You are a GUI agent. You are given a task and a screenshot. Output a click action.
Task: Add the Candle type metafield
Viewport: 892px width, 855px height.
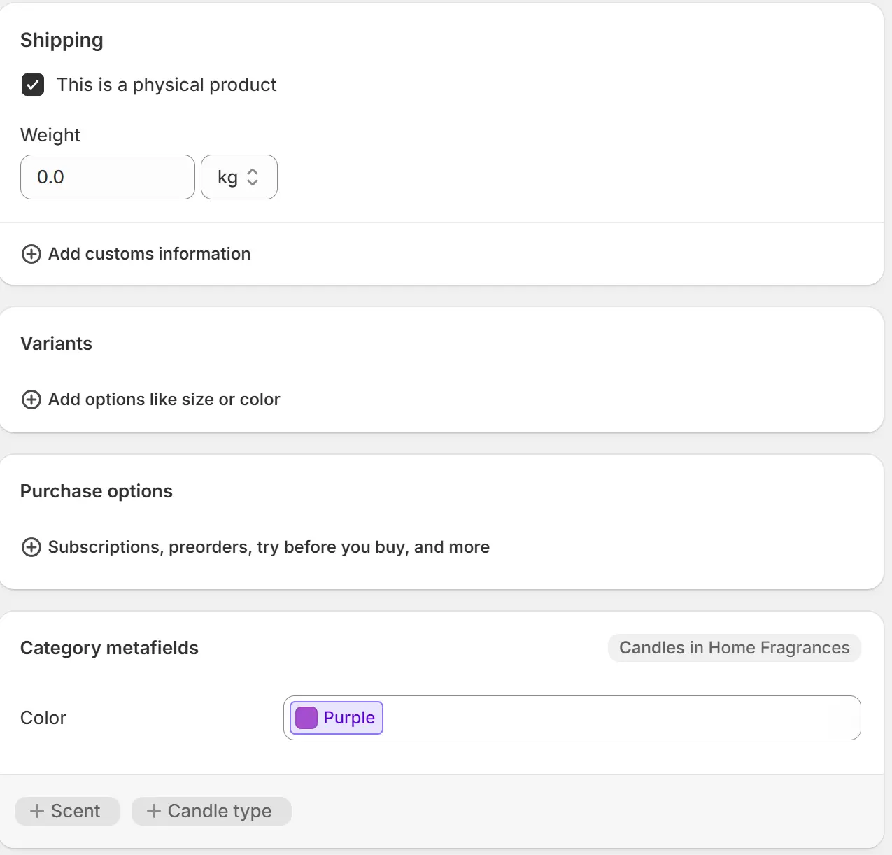211,811
